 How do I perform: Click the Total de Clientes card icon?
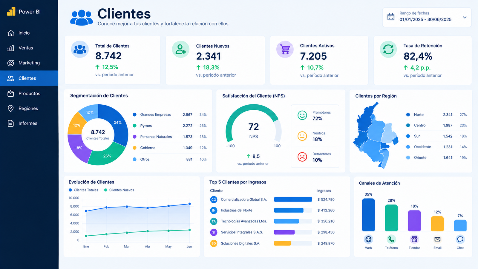tap(80, 49)
